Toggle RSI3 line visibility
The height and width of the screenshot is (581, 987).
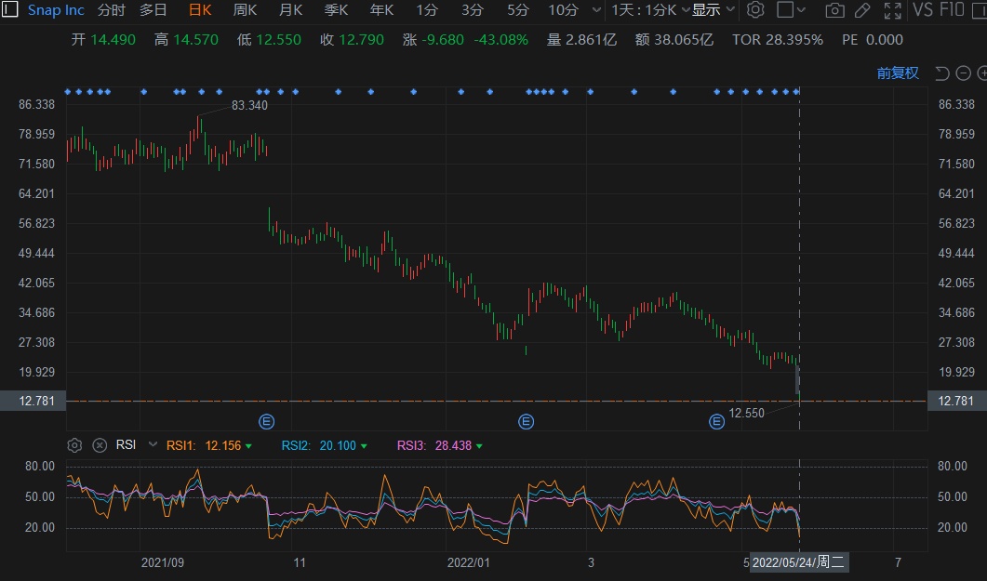tap(478, 446)
